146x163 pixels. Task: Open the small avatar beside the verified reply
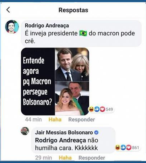(x=25, y=131)
